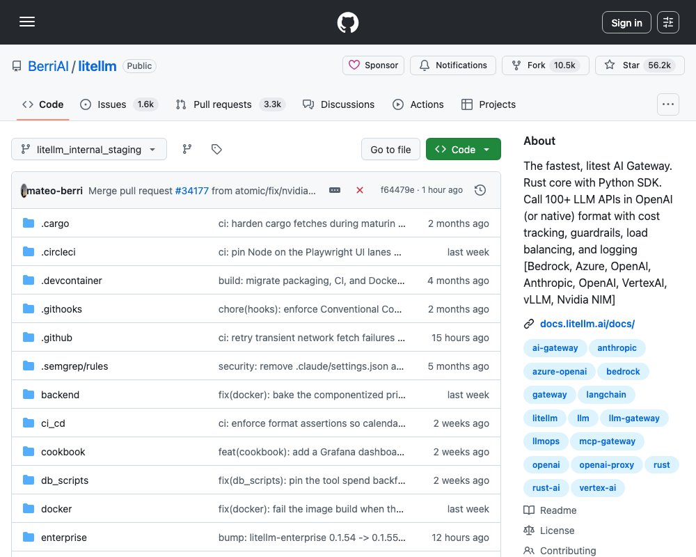Open the litellm_internal_staging branch dropdown

click(x=89, y=149)
